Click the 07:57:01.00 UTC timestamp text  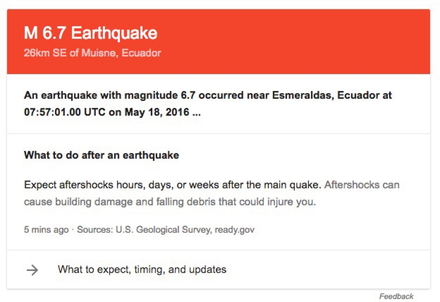[x=65, y=112]
